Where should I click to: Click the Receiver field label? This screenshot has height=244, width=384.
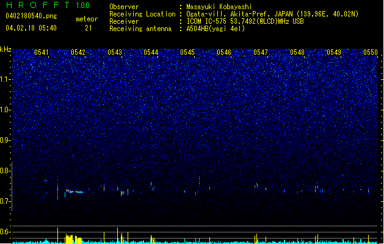(x=124, y=21)
